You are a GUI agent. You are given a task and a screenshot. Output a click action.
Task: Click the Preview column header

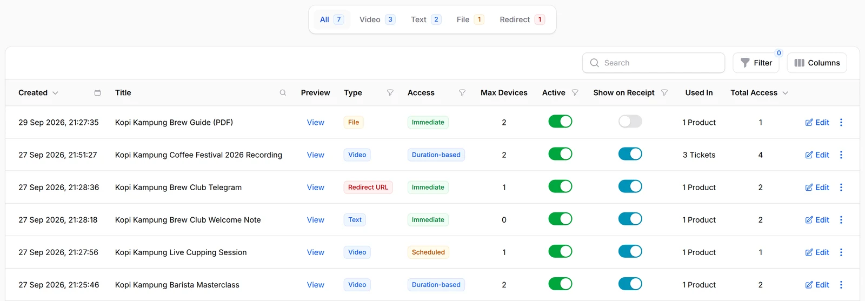316,93
